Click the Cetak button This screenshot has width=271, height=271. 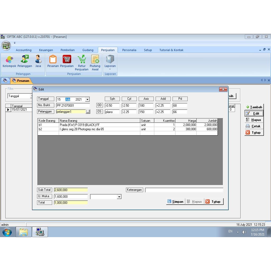(254, 126)
